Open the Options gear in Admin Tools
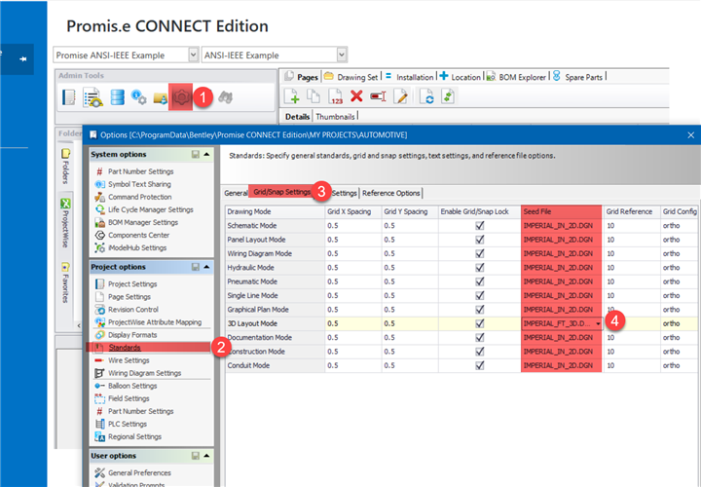The image size is (701, 487). pyautogui.click(x=181, y=97)
